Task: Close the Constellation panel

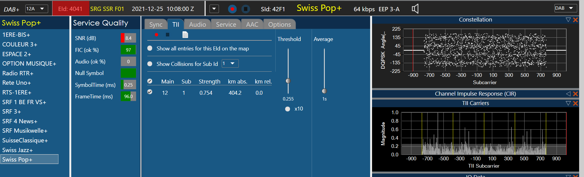Action: point(575,20)
